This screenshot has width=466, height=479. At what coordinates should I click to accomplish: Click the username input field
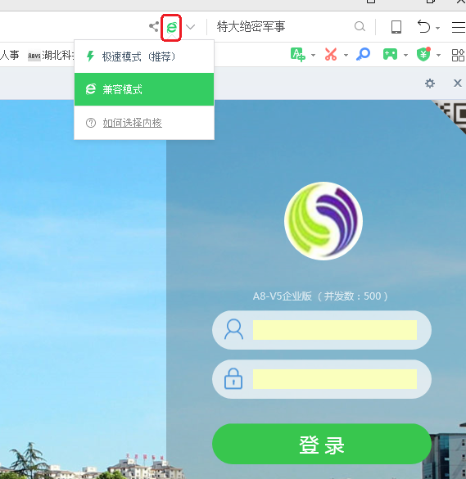[335, 330]
